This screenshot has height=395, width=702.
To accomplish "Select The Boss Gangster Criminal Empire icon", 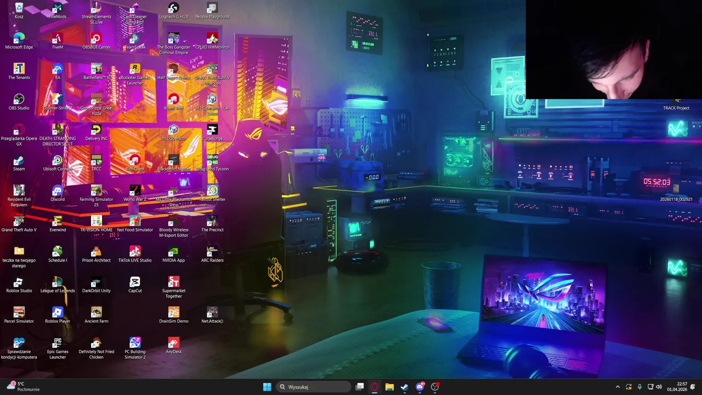I will [173, 44].
